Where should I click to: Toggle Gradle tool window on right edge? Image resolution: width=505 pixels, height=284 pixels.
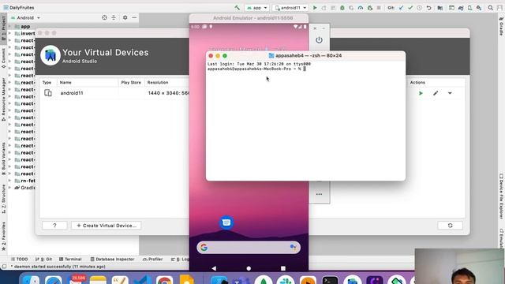501,26
